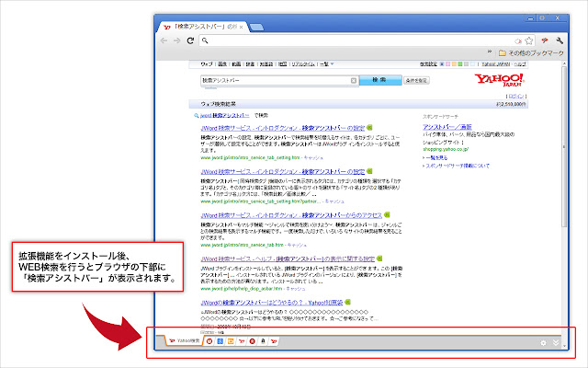Select the Yahoo!検索 tab in the assist bar
This screenshot has width=588, height=368.
[184, 340]
